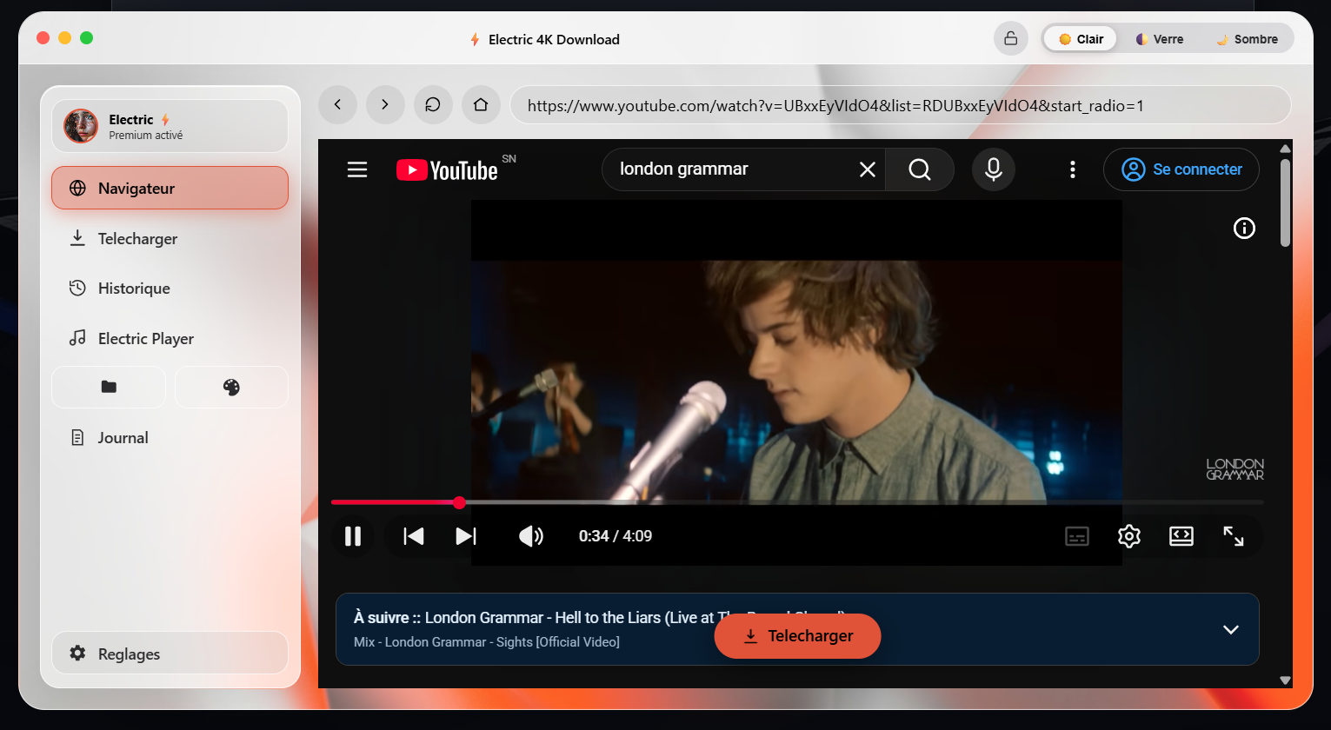Open YouTube settings three-dot menu
Screen dimensions: 1331x730
1073,169
